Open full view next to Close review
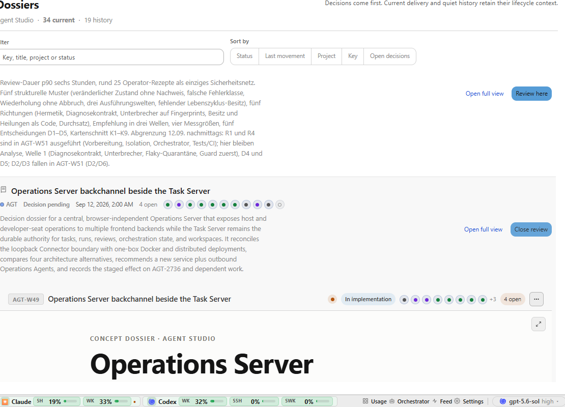The image size is (565, 407). click(x=483, y=229)
